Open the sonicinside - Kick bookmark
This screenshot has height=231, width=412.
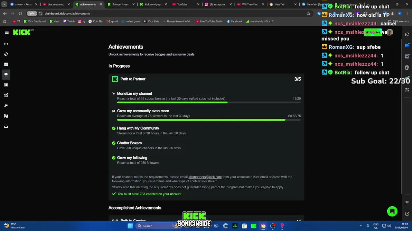[260, 21]
